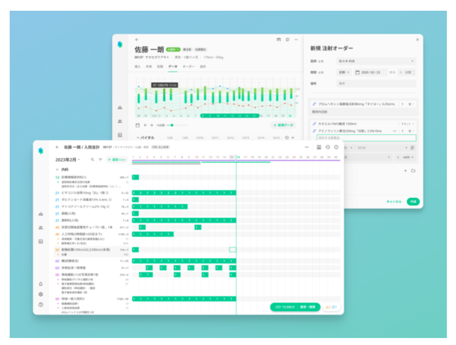Collapse the 内科 section
456x345 pixels.
[57, 170]
